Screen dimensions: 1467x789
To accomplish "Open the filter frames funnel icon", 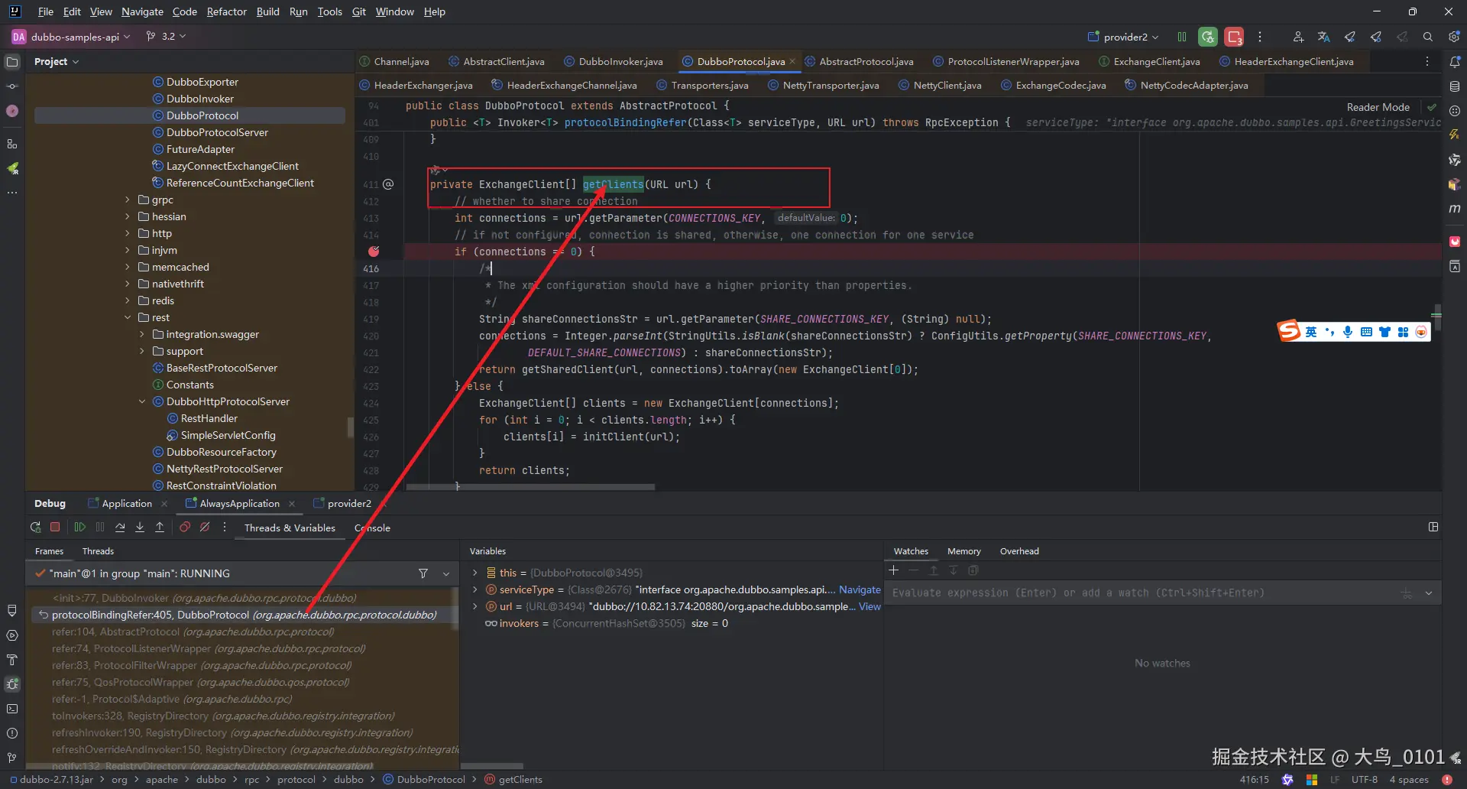I will 423,573.
